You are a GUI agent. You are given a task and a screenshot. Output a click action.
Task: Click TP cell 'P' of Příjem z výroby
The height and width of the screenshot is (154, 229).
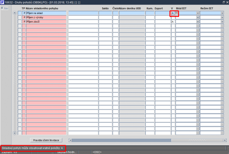tap(24, 17)
